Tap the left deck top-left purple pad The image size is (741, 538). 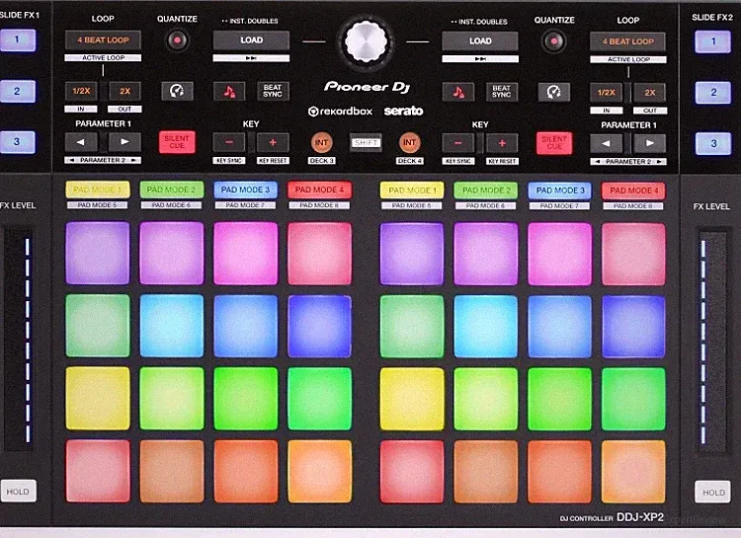pos(98,253)
